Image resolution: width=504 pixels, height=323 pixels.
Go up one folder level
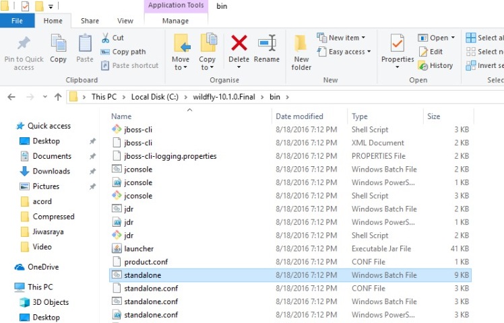(x=58, y=97)
